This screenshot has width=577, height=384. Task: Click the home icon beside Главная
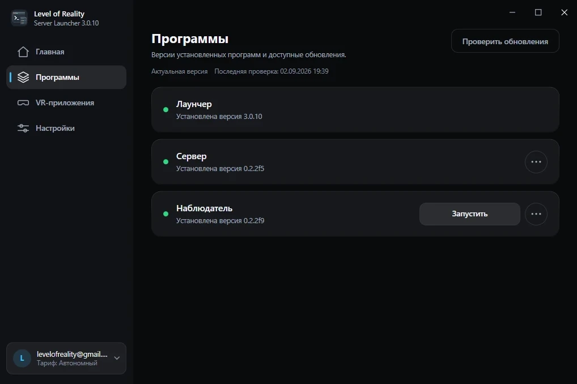click(23, 52)
